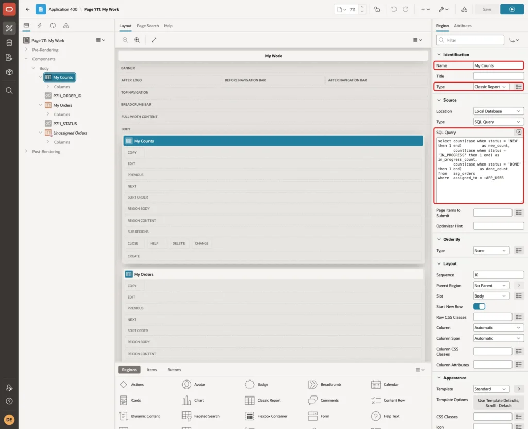Switch to the Attributes property tab

click(463, 26)
